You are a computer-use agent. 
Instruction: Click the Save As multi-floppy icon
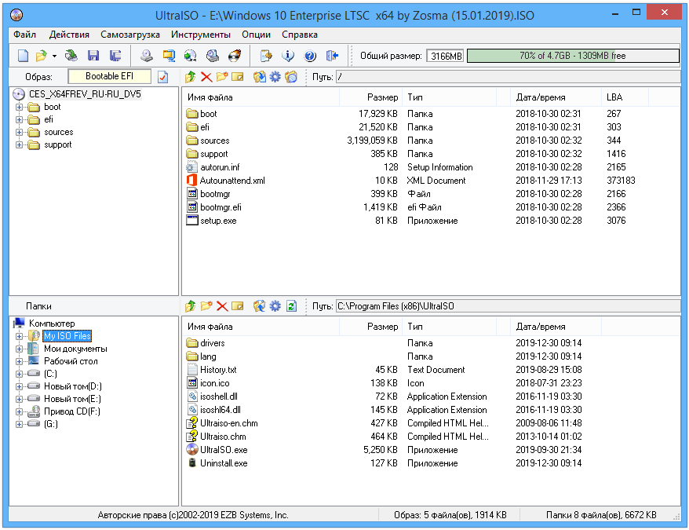click(x=115, y=56)
